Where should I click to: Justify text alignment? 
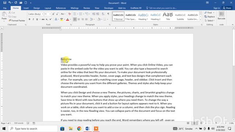coord(86,19)
